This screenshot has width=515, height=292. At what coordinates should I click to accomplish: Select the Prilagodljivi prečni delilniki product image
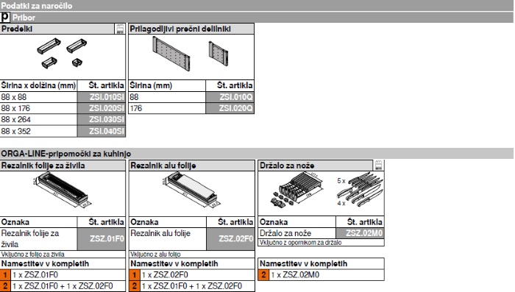[191, 54]
